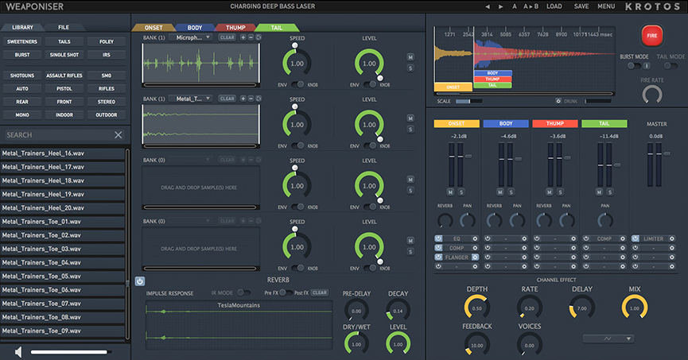Solo the BODY channel in mixer
688x360 pixels.
click(510, 192)
